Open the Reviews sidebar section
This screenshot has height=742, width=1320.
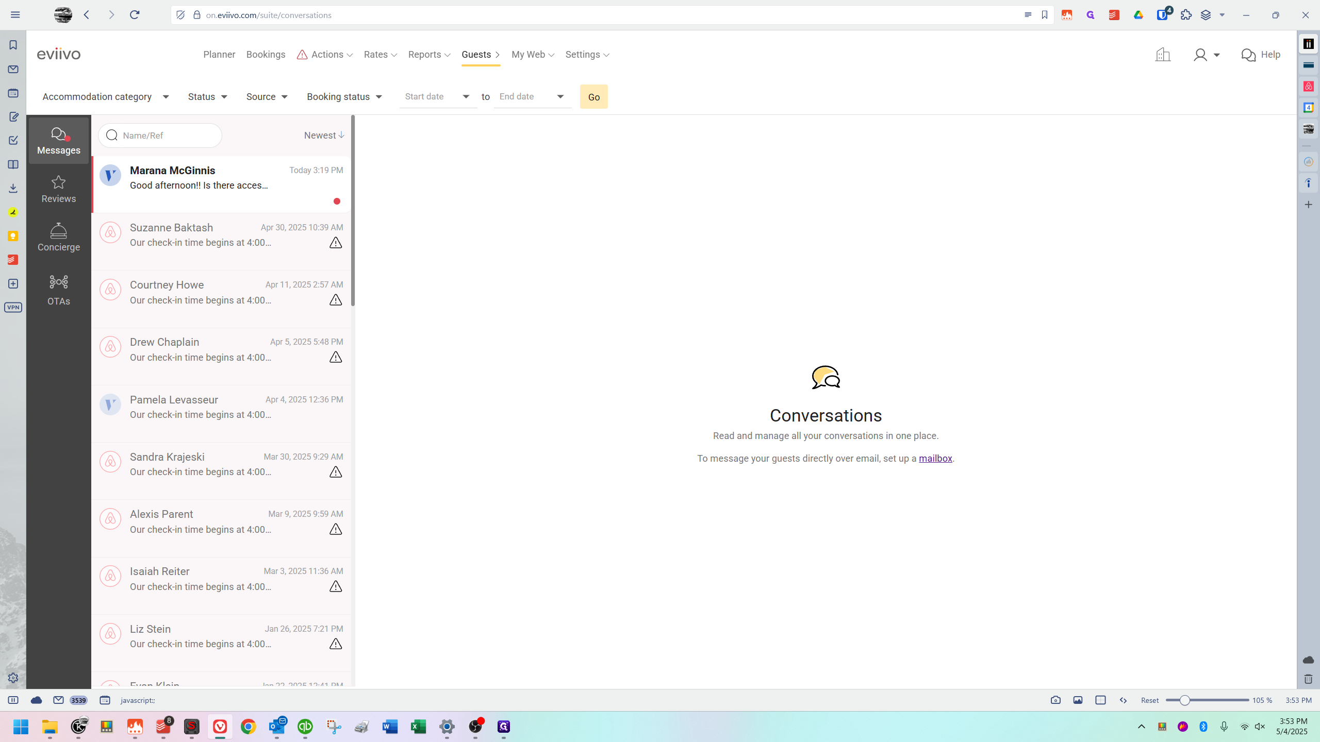(x=59, y=189)
